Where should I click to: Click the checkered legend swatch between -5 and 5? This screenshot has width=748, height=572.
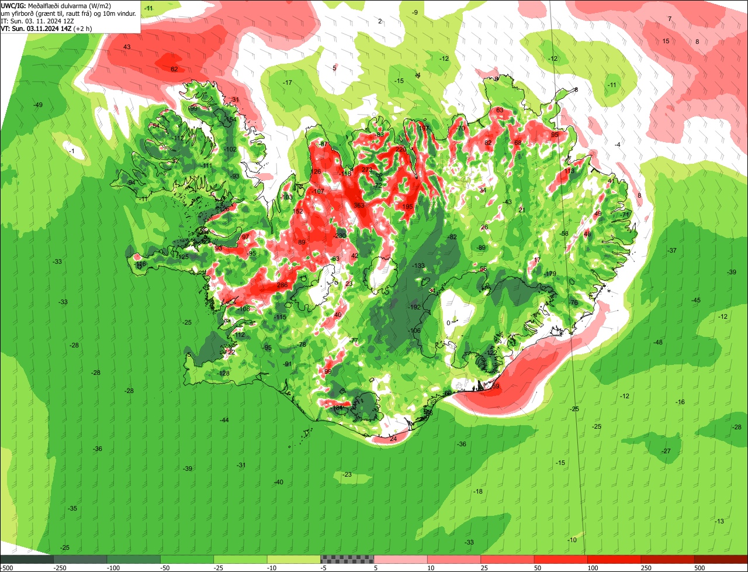pyautogui.click(x=347, y=559)
